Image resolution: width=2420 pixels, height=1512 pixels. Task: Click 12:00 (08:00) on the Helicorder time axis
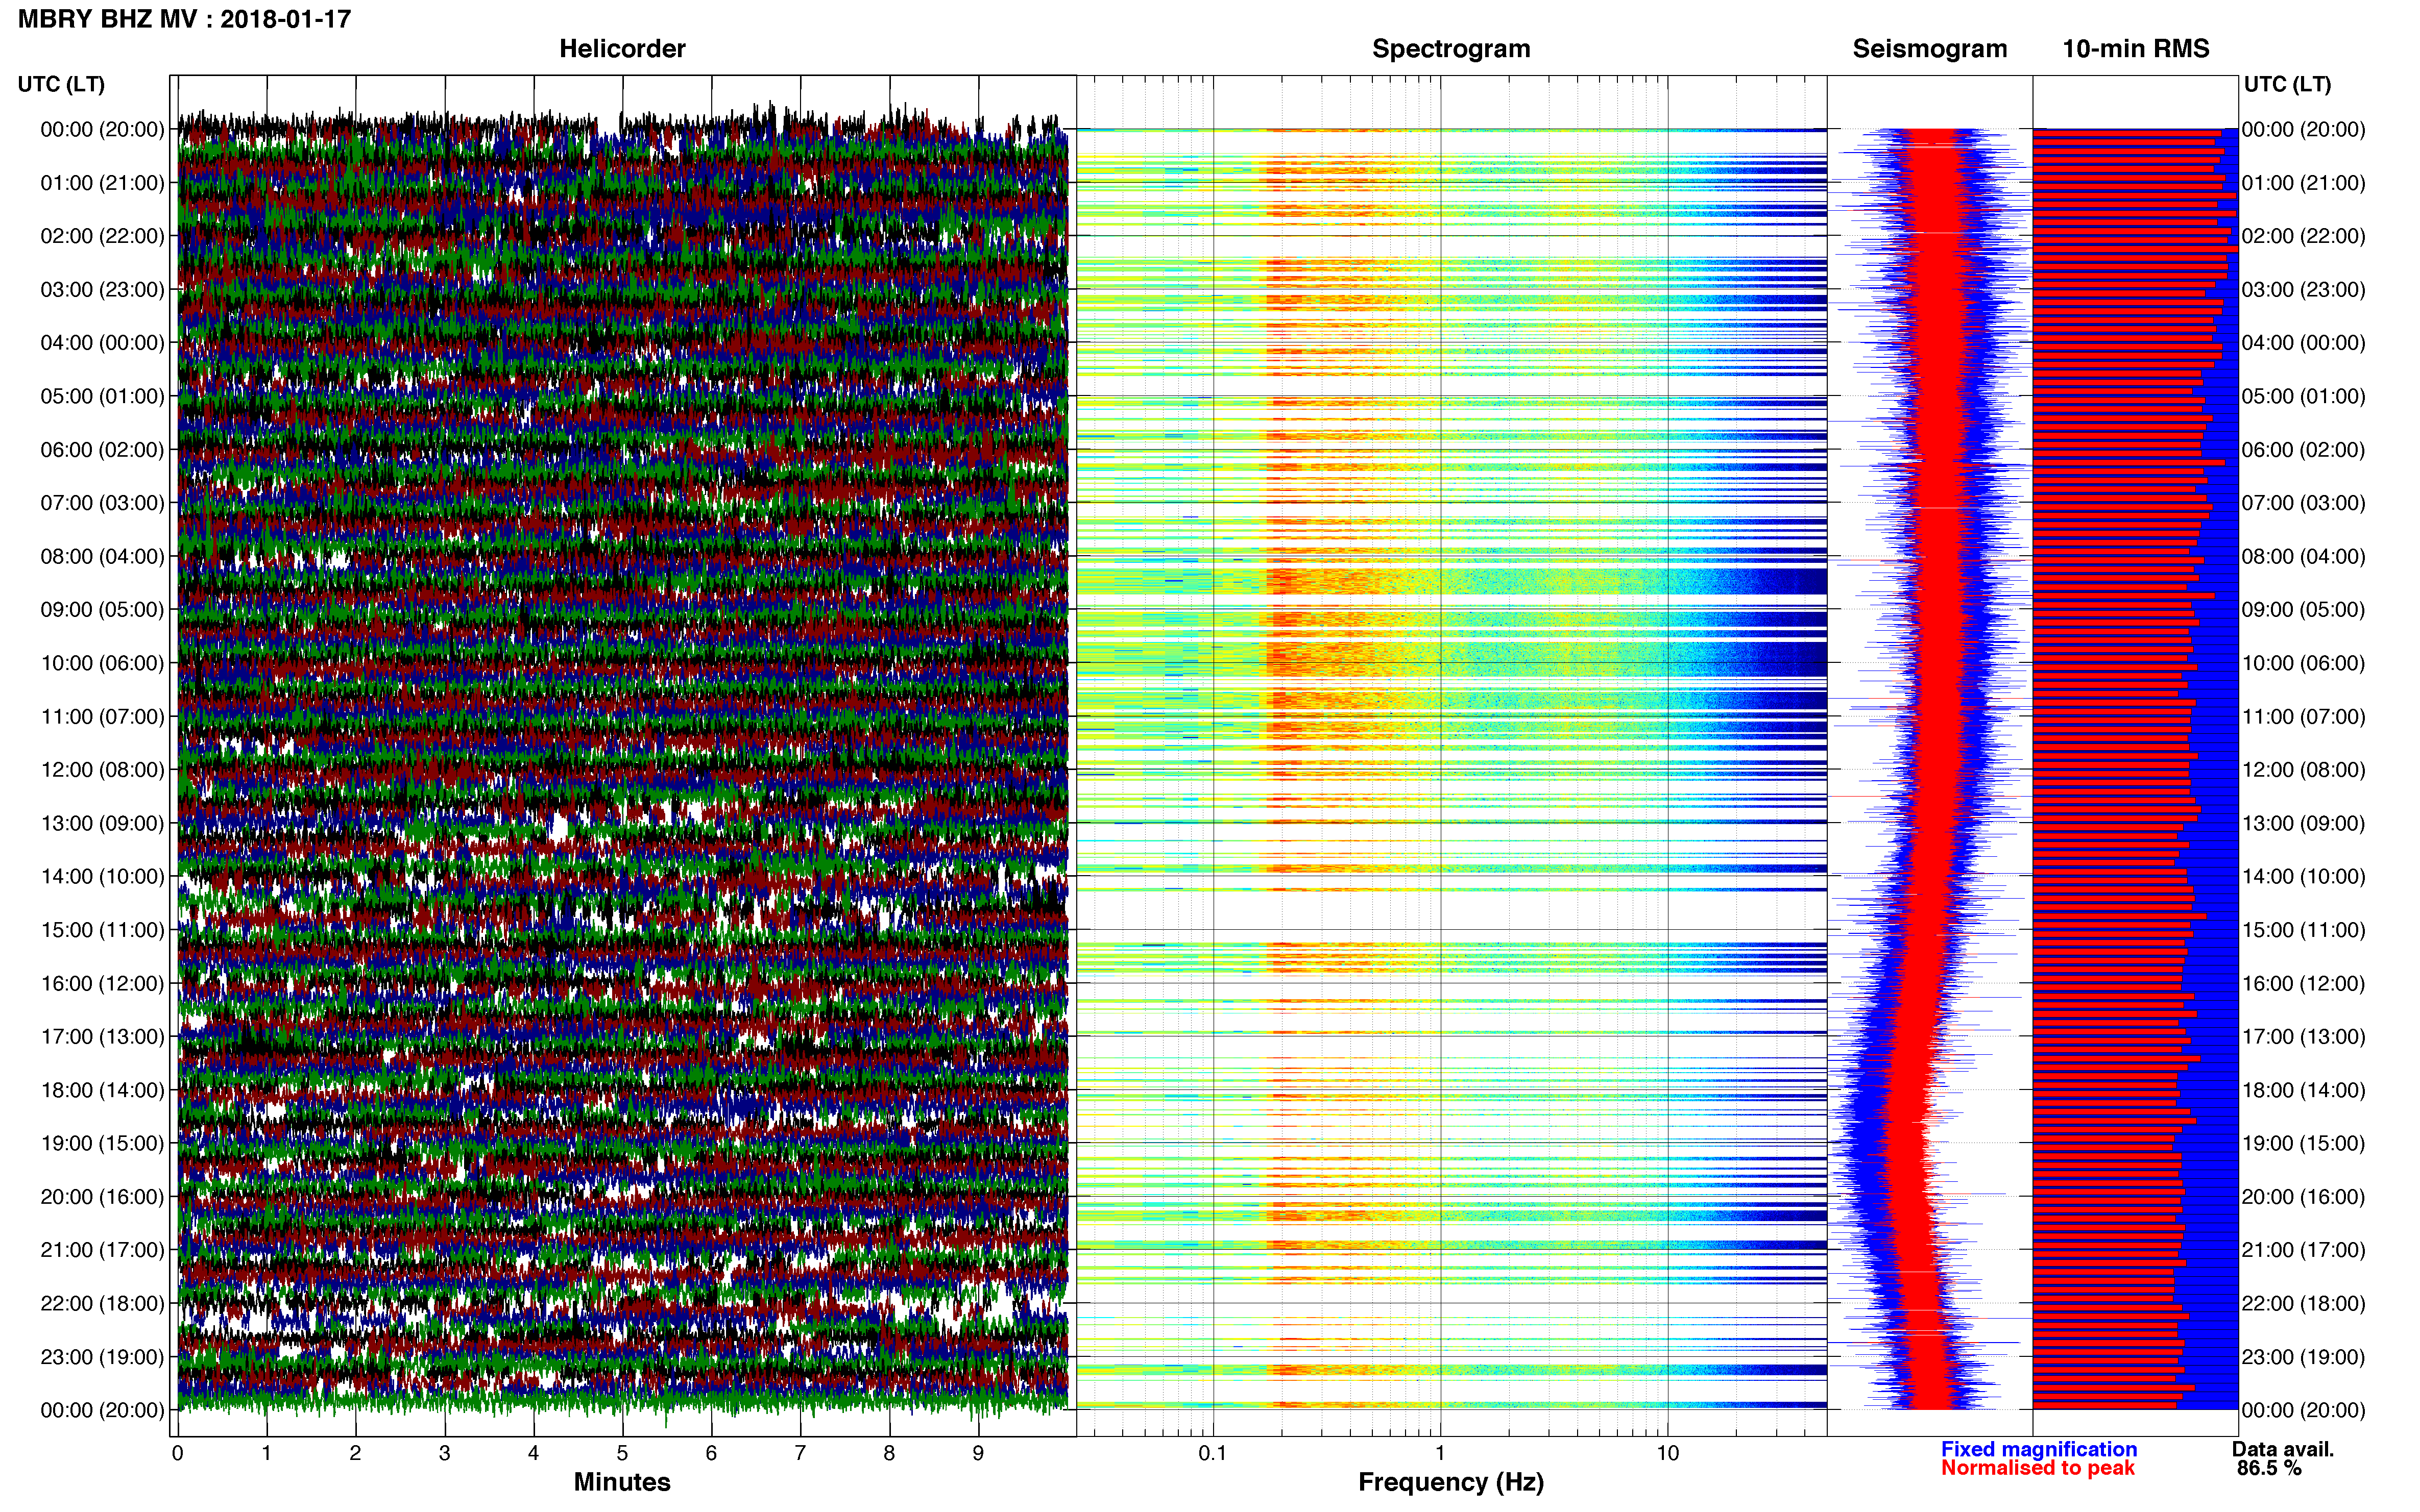point(102,770)
